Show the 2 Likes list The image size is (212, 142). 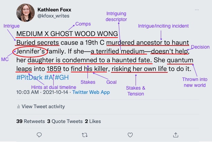93,121
